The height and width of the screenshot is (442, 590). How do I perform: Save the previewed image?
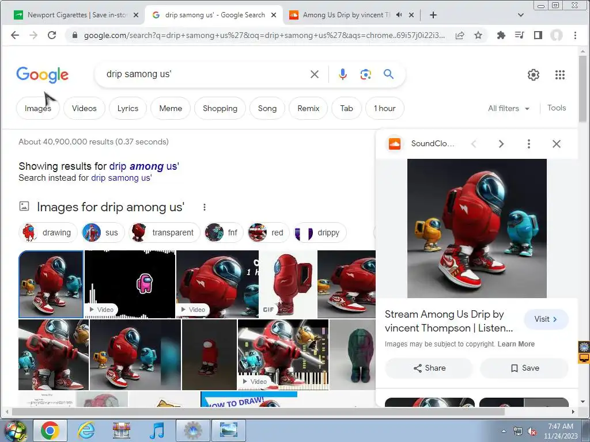tap(524, 368)
